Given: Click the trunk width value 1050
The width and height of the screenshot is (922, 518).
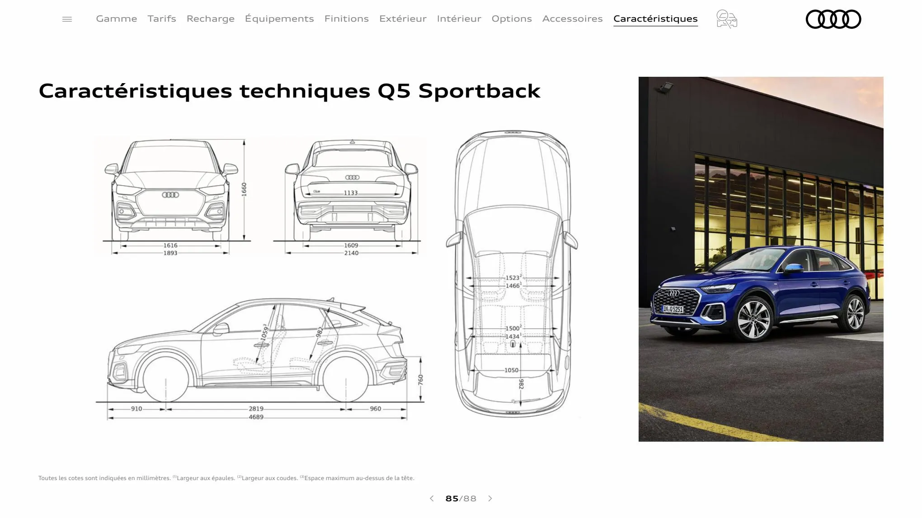Looking at the screenshot, I should coord(511,370).
